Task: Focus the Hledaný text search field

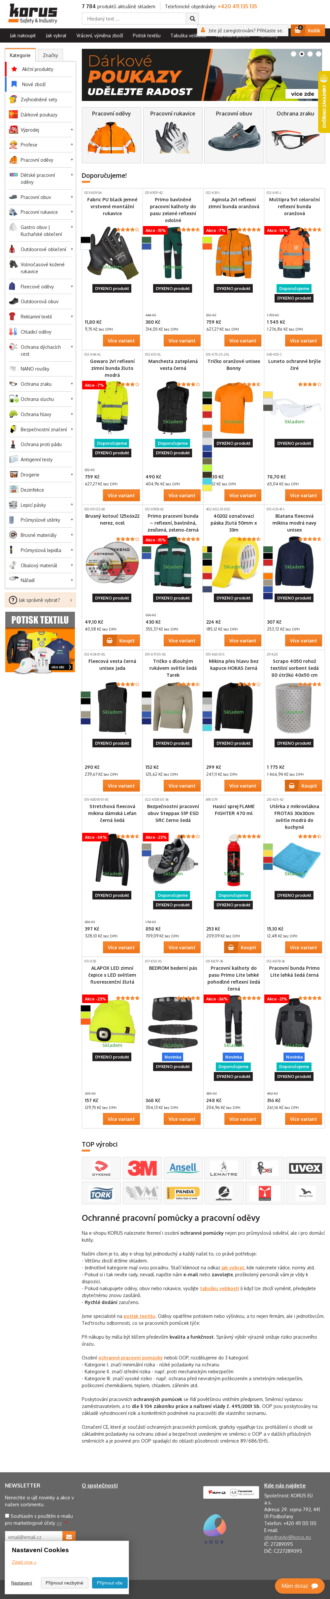Action: pos(134,18)
